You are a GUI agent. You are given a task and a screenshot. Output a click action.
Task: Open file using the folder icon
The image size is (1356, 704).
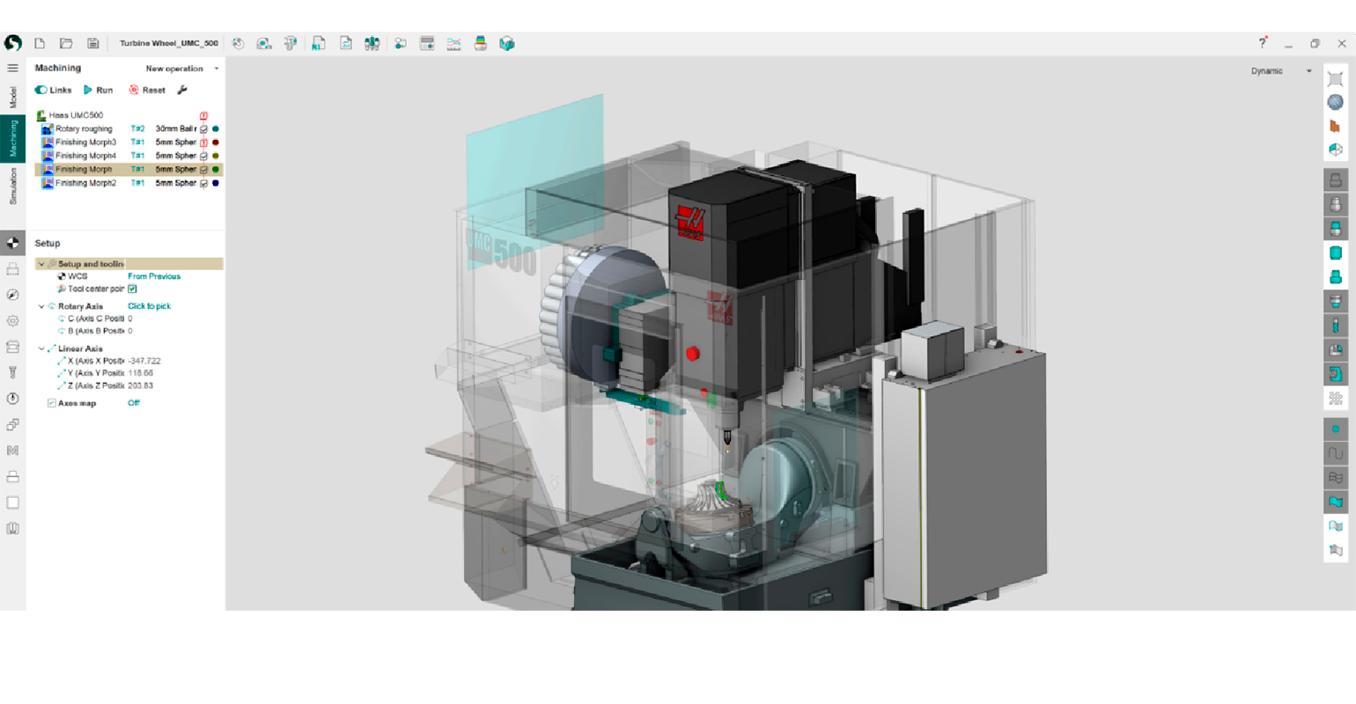pos(66,43)
